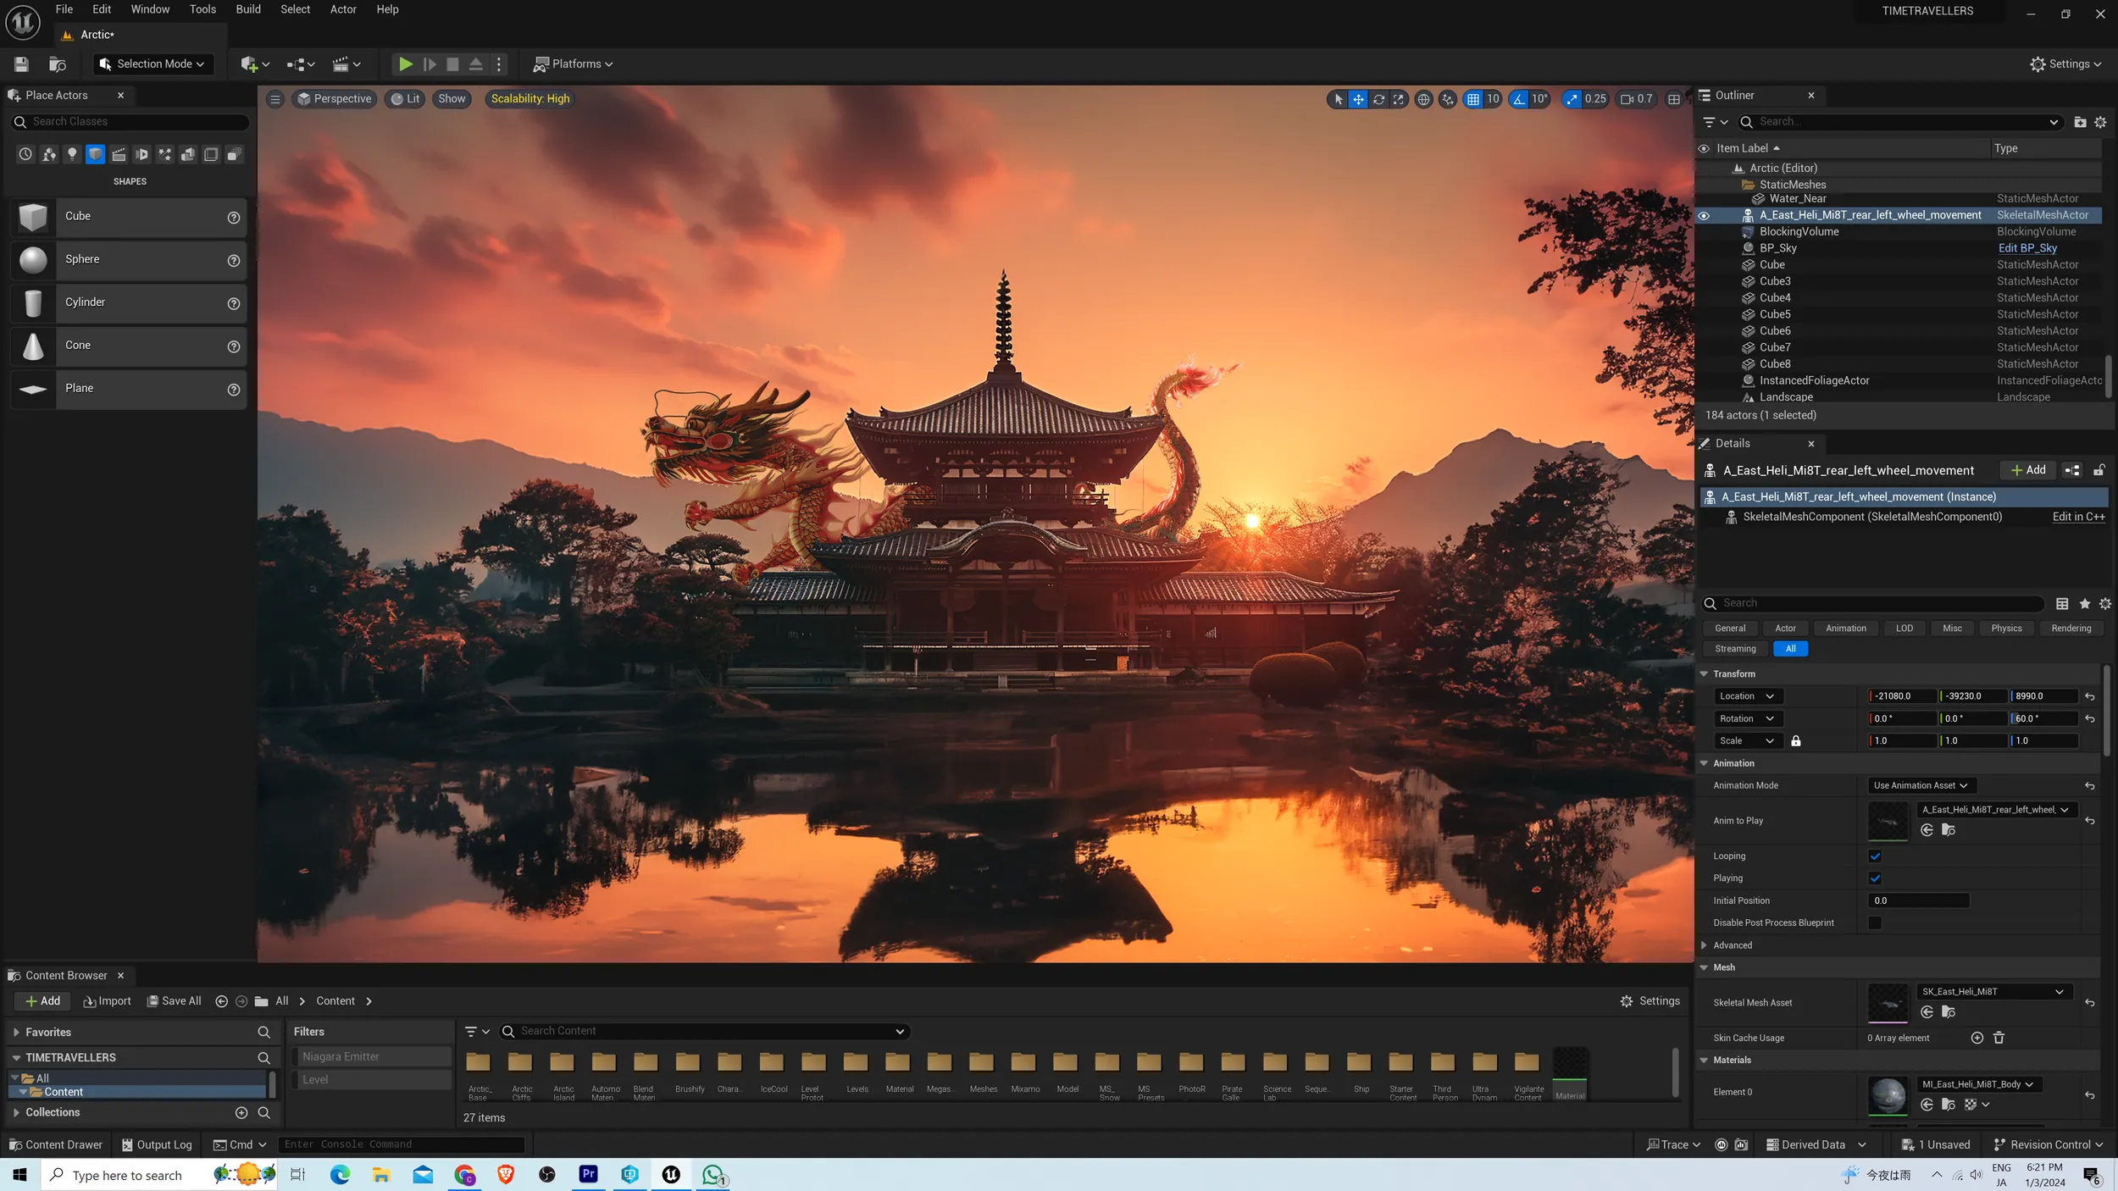Click Save All in Content Browser
Image resolution: width=2118 pixels, height=1191 pixels.
coord(175,1001)
